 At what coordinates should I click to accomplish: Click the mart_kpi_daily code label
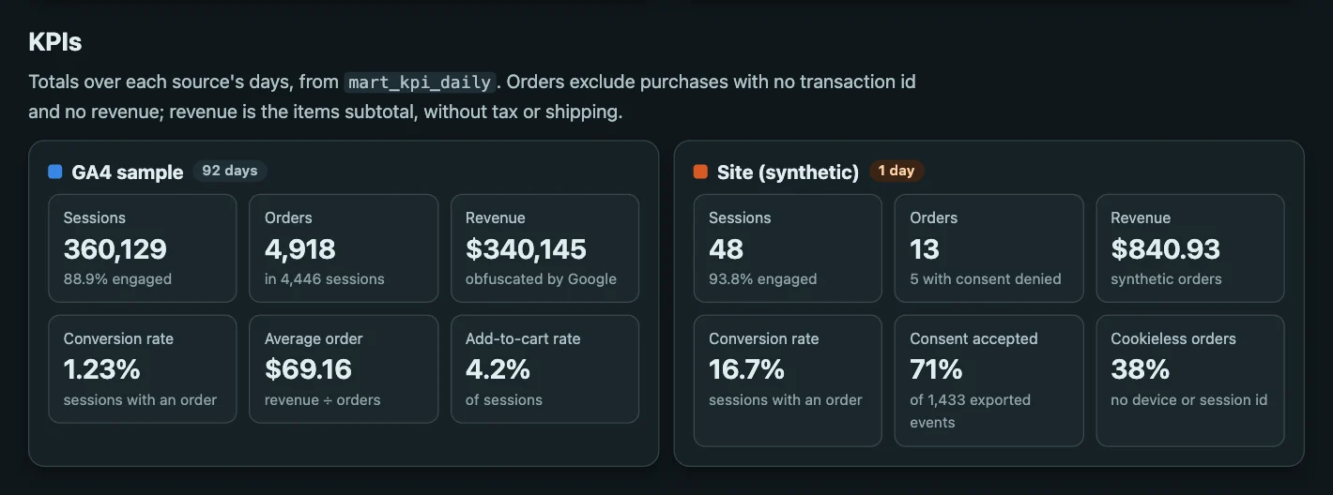(420, 82)
